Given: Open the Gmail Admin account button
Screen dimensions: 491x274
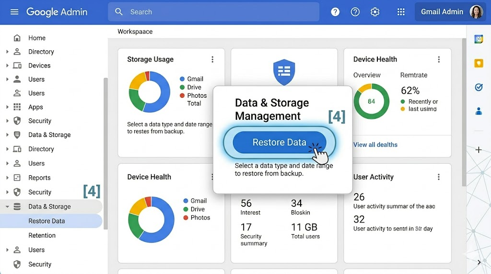Looking at the screenshot, I should [x=451, y=12].
